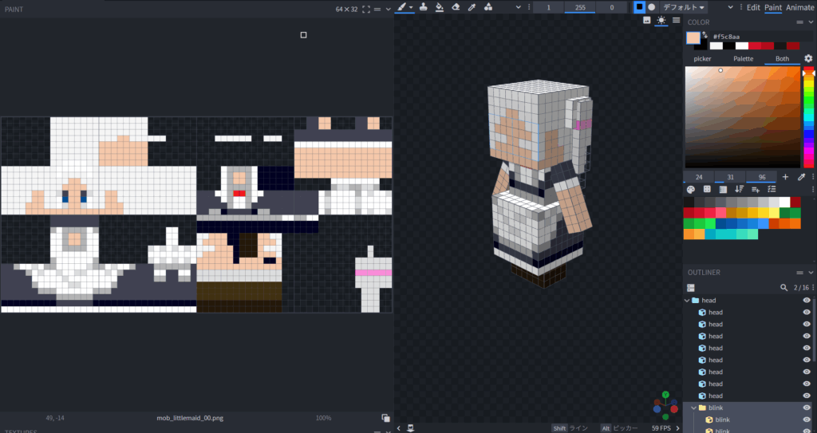817x433 pixels.
Task: Collapse the OUTLINER panel with its chevron
Action: click(810, 273)
